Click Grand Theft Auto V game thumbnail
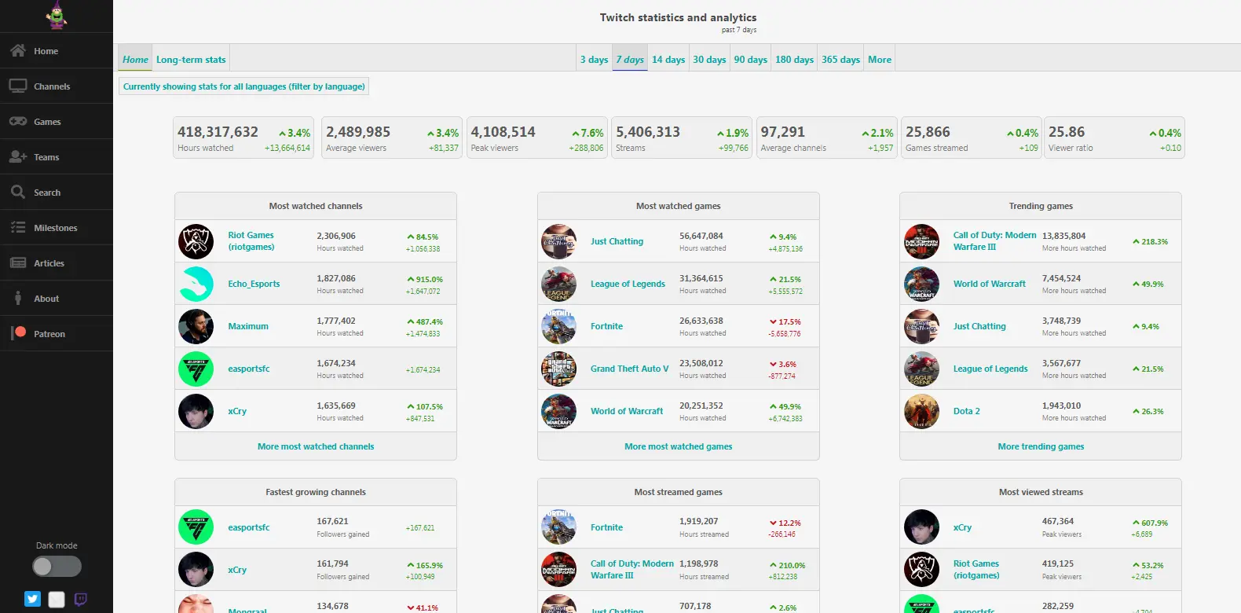The image size is (1241, 613). pos(558,369)
